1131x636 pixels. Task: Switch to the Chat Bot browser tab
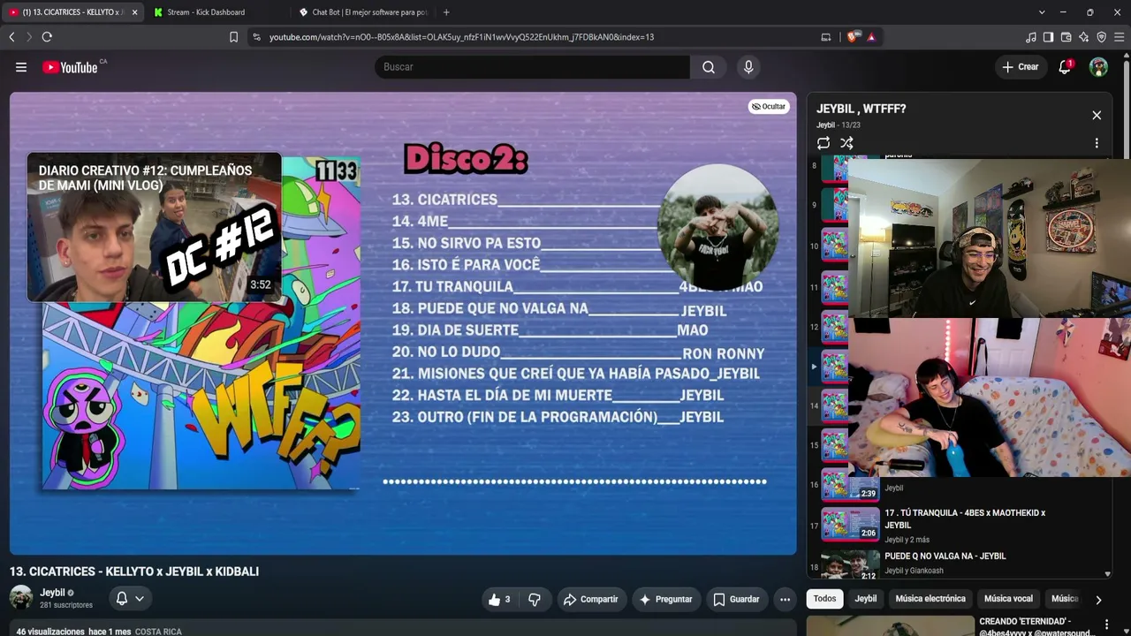coord(362,12)
